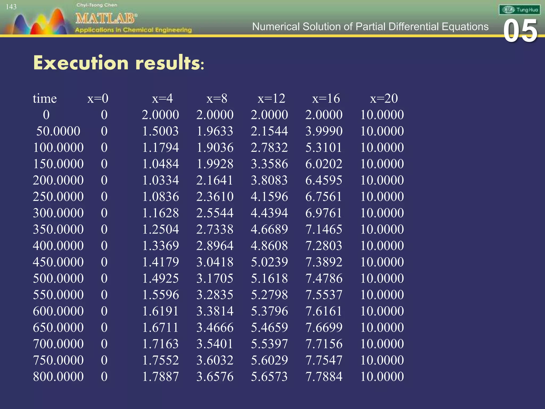This screenshot has width=545, height=409.
Task: Click time value 500.0000
Action: click(x=58, y=278)
